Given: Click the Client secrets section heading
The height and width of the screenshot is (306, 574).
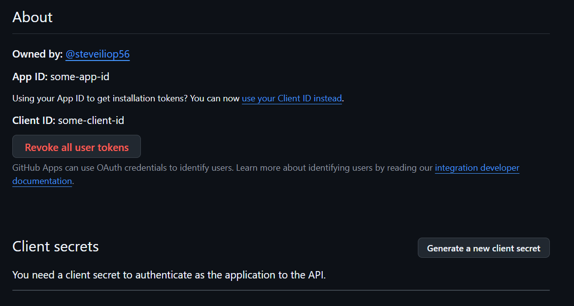Looking at the screenshot, I should tap(55, 246).
